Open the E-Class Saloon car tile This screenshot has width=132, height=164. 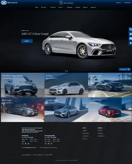66,110
